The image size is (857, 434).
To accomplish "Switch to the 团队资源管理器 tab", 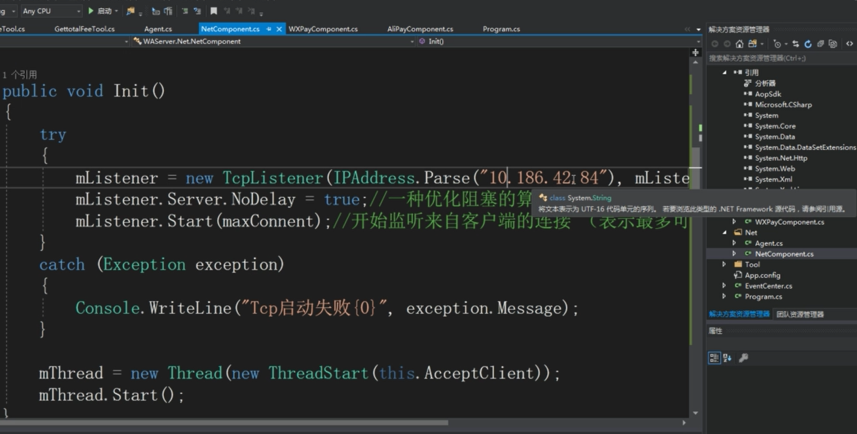I will pos(800,314).
